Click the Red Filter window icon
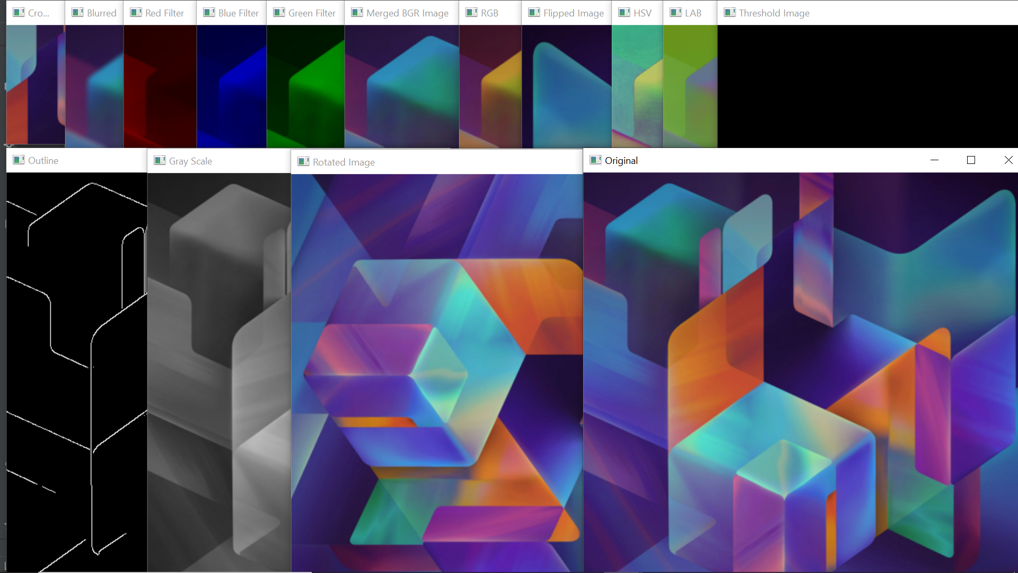 (x=136, y=13)
